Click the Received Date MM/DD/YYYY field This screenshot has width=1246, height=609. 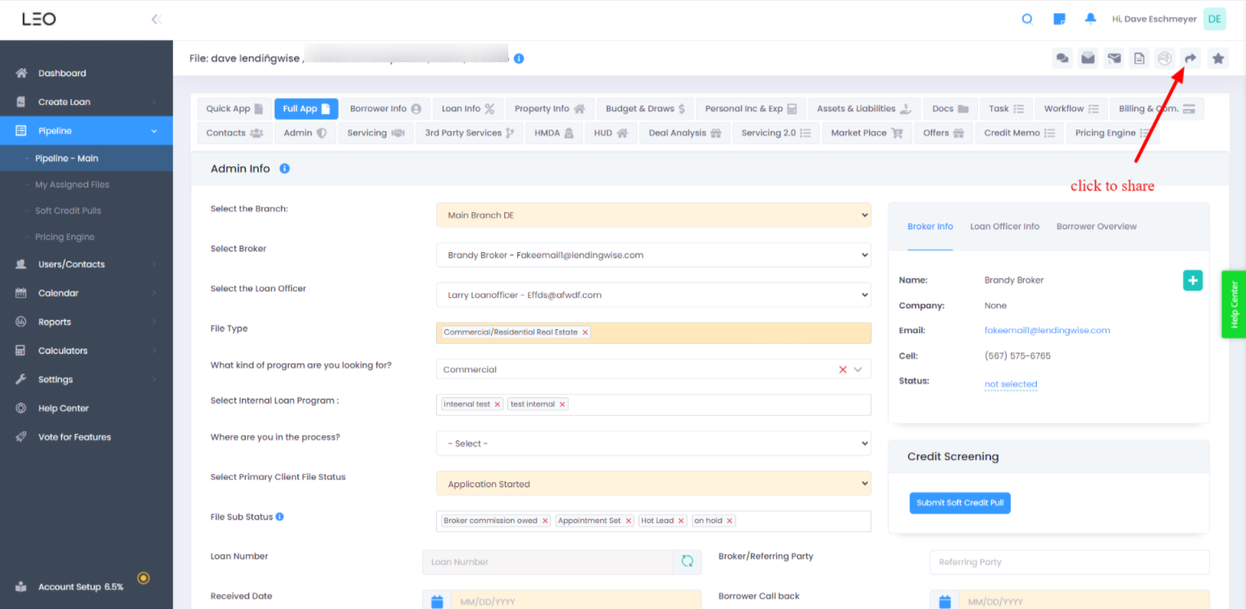pyautogui.click(x=576, y=602)
